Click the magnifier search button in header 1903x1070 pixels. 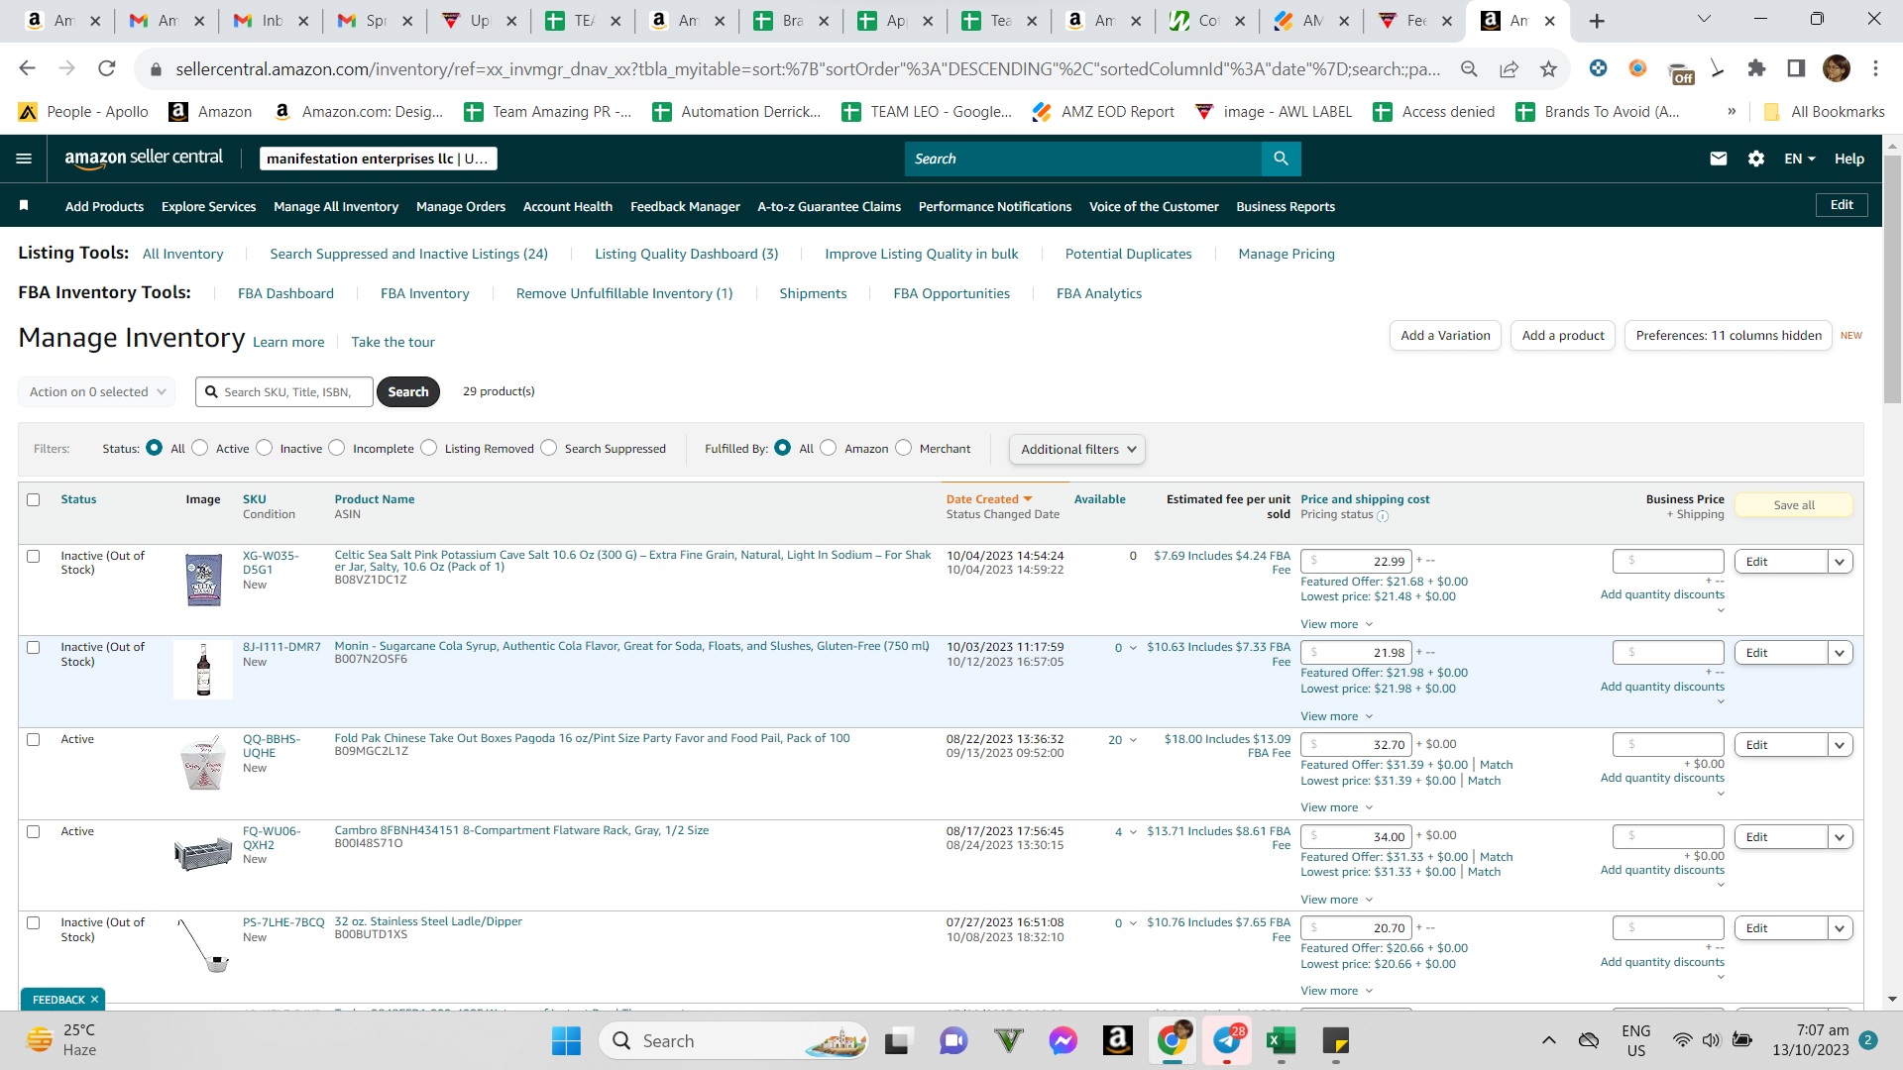click(x=1281, y=159)
